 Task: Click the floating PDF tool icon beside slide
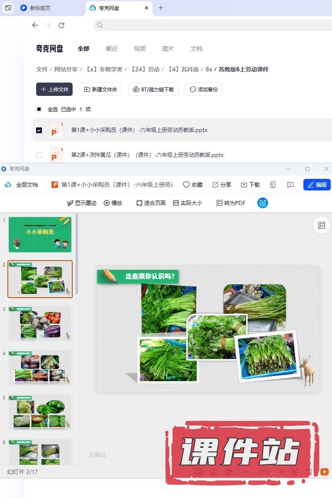coord(321,225)
